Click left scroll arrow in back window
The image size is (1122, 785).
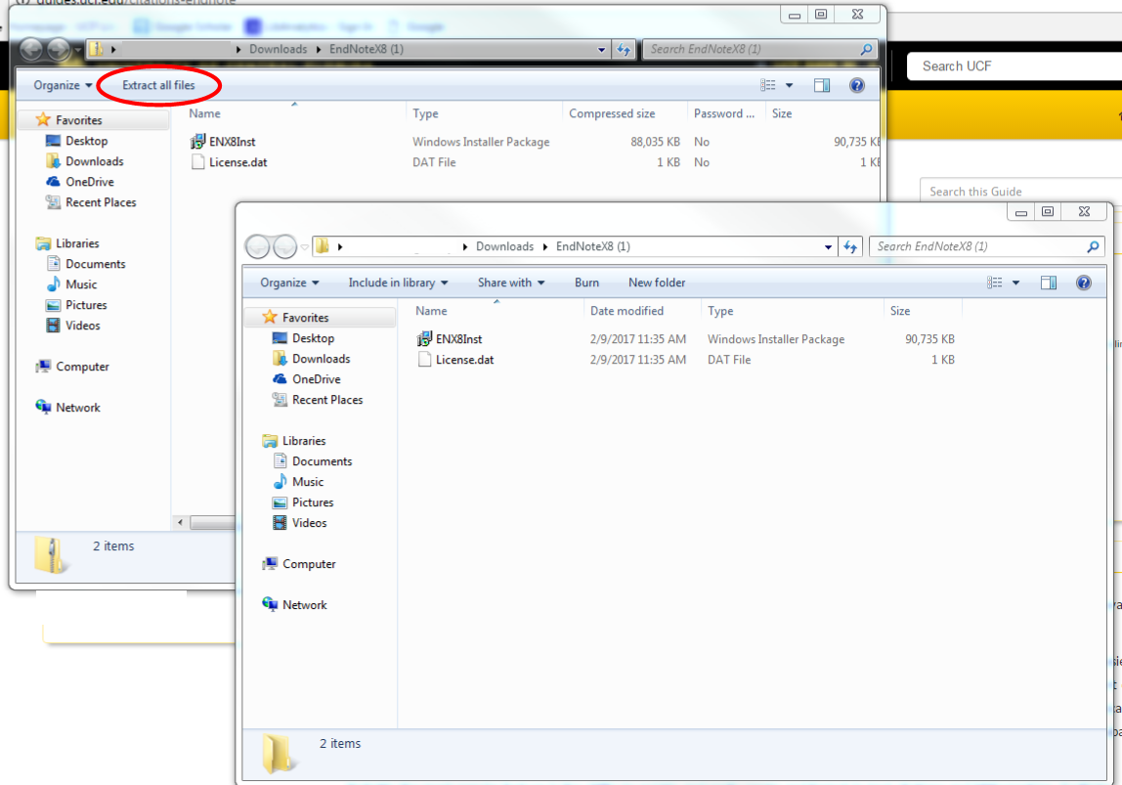[x=180, y=522]
